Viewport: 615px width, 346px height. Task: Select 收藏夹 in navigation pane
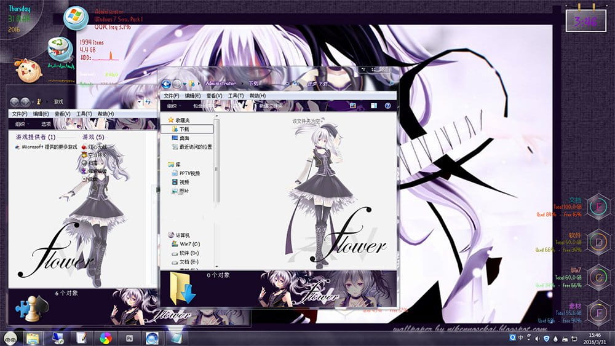(x=179, y=120)
